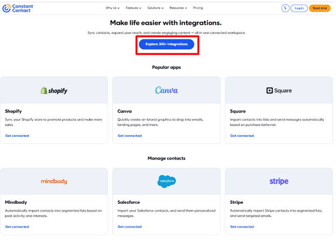Click Get connected under Canva
336x241 pixels.
[x=130, y=136]
